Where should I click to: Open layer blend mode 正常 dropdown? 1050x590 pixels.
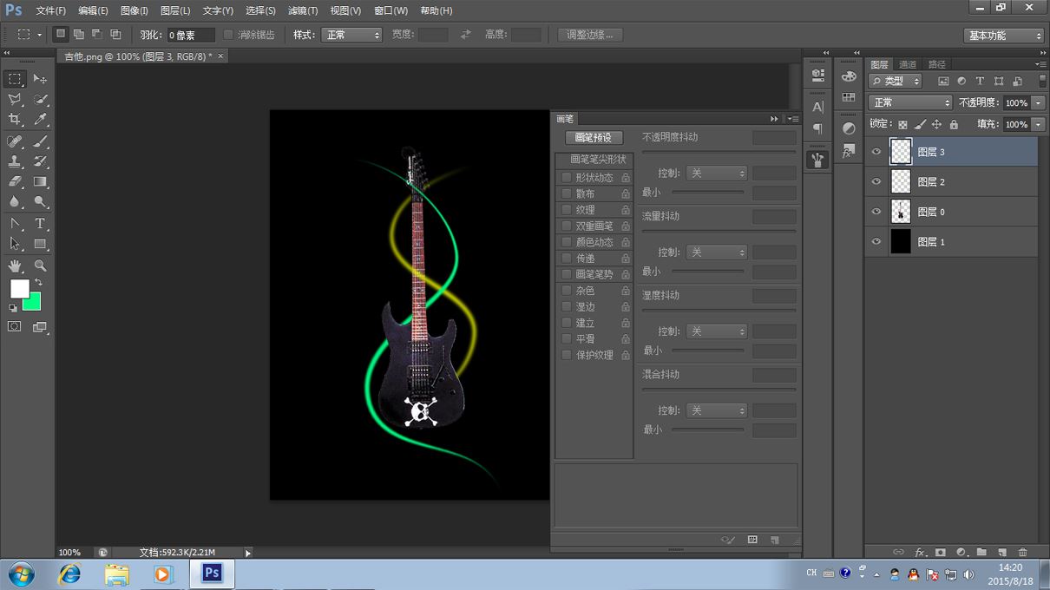[x=910, y=102]
